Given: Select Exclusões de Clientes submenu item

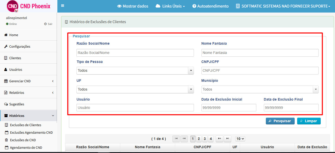Looking at the screenshot, I should pos(26,125).
